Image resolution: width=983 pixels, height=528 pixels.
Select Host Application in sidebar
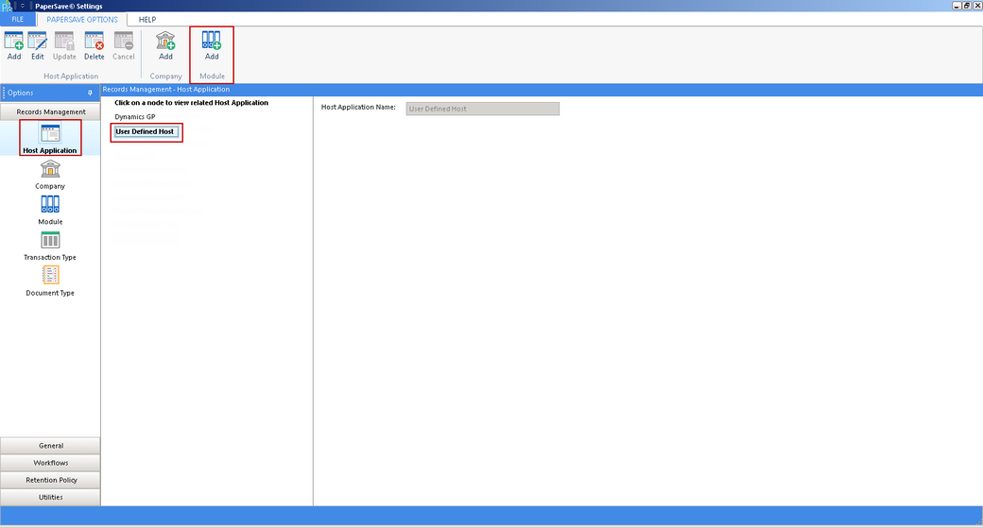click(50, 137)
